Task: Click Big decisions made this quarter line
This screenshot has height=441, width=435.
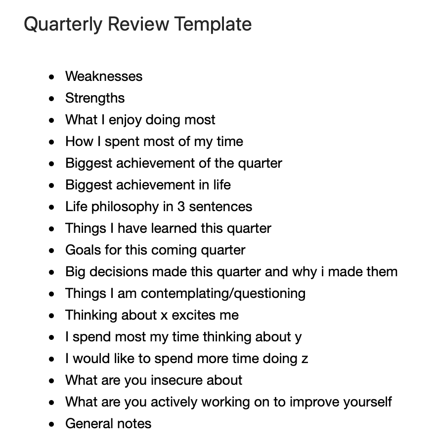Action: point(231,272)
